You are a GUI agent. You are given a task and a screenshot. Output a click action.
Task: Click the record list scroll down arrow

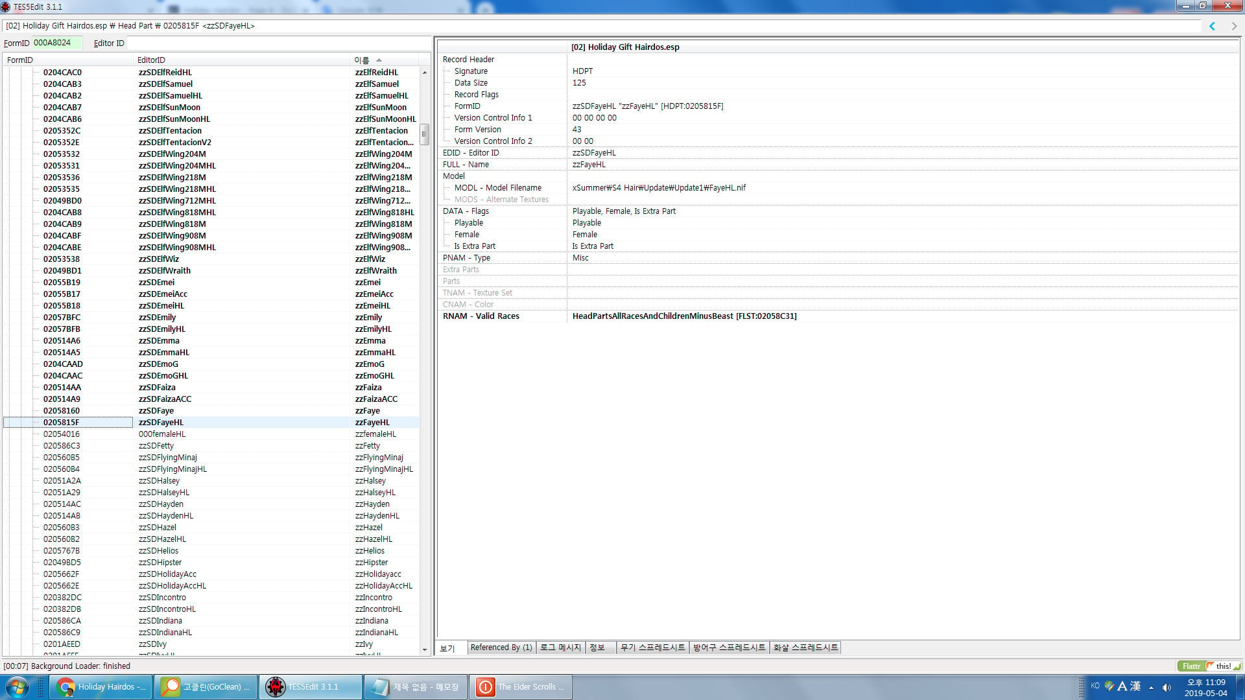(x=425, y=649)
